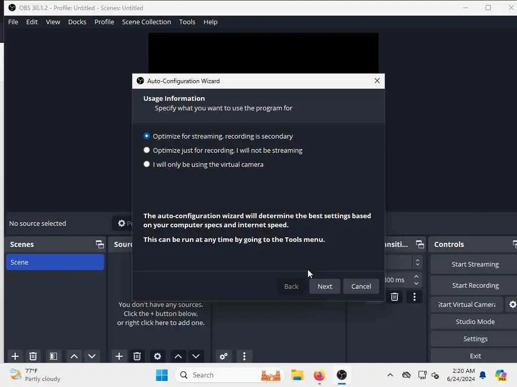Move scene up with arrow icon
The height and width of the screenshot is (387, 517).
[74, 356]
